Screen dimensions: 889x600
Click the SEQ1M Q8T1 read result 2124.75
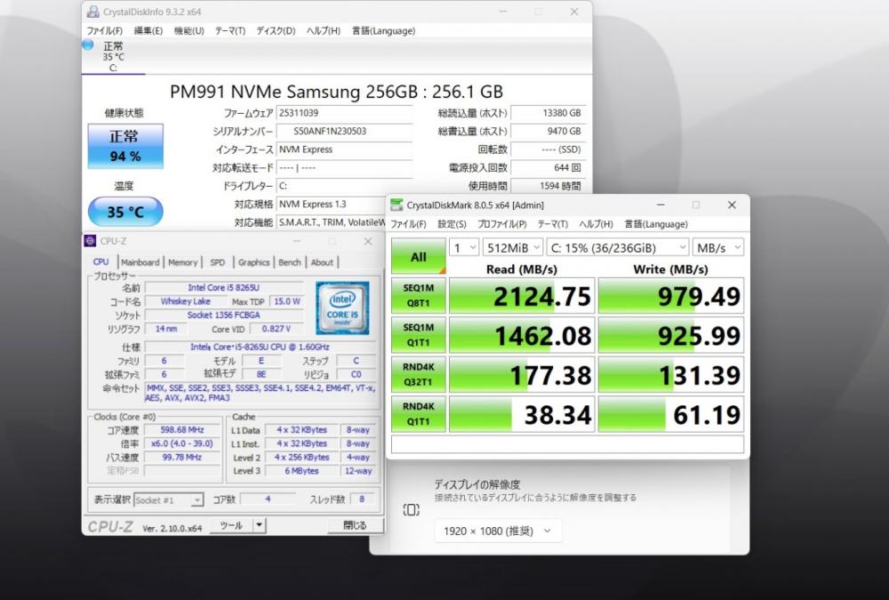[x=522, y=295]
